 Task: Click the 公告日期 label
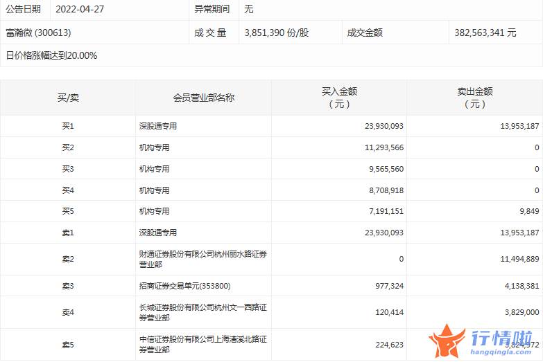click(x=23, y=9)
